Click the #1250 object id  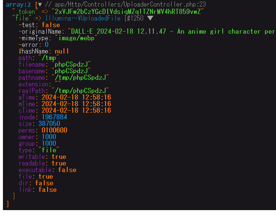(x=135, y=18)
